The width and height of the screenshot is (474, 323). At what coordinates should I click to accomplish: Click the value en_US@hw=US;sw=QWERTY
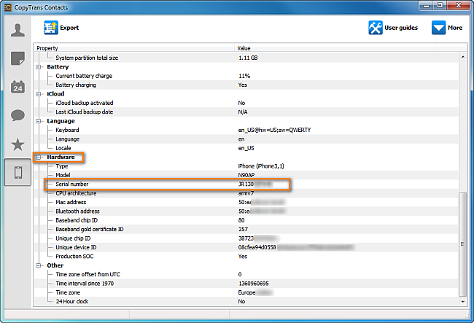[x=274, y=130]
